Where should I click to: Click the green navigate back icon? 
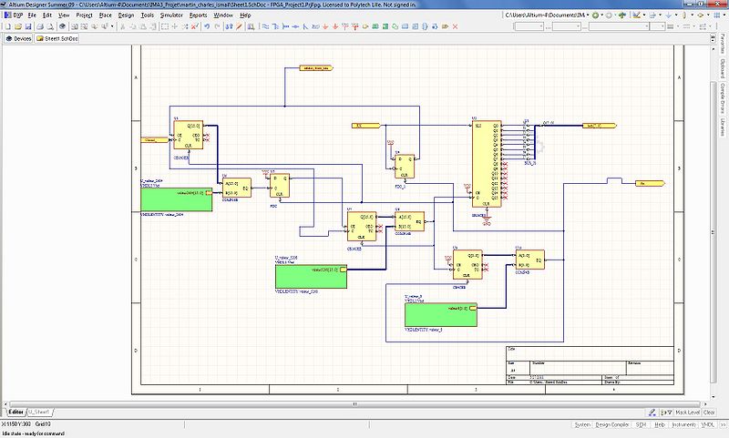pos(597,15)
